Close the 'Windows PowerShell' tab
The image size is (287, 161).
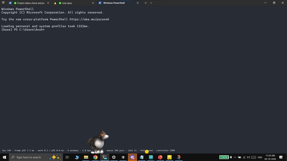(138, 3)
